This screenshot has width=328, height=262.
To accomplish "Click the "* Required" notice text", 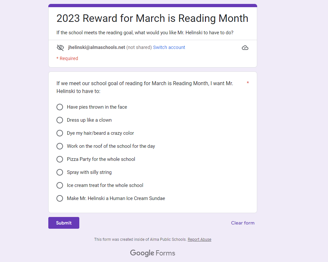I will pyautogui.click(x=67, y=58).
